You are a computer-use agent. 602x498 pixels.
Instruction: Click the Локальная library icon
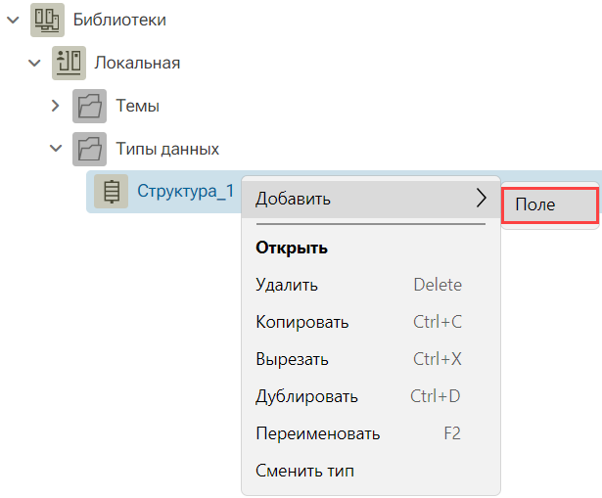pyautogui.click(x=69, y=63)
